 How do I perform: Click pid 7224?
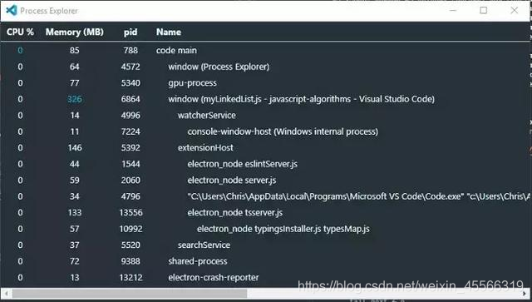point(131,131)
